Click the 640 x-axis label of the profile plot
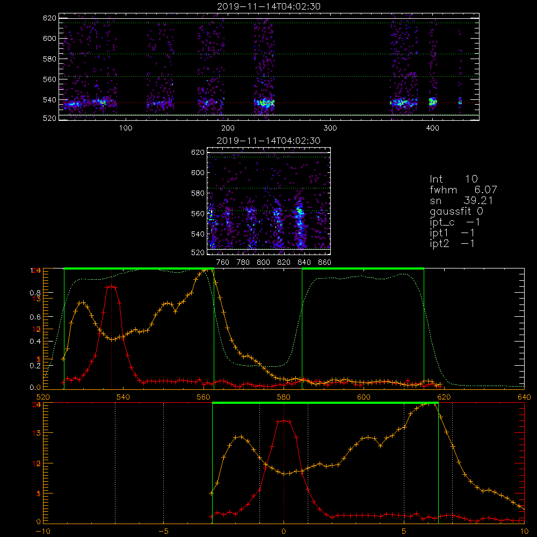The height and width of the screenshot is (537, 537). [524, 397]
